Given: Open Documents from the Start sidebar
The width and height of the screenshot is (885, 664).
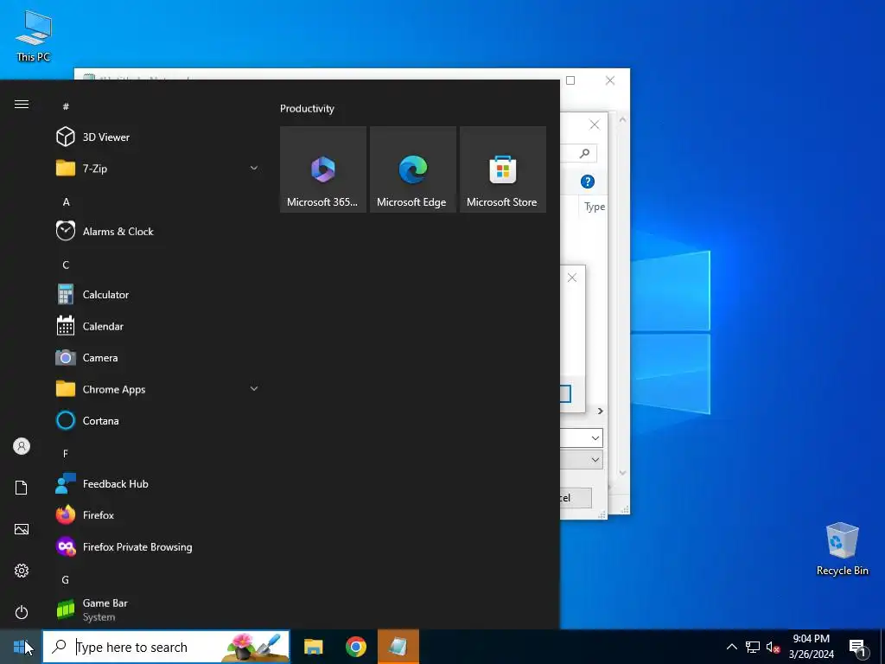Looking at the screenshot, I should pyautogui.click(x=22, y=488).
